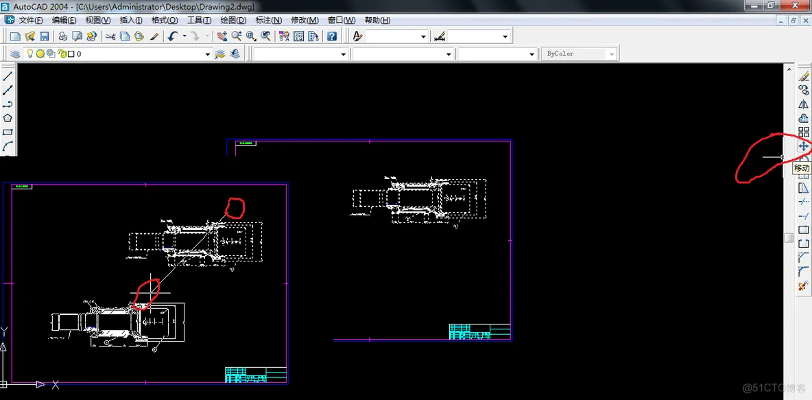The width and height of the screenshot is (812, 400).
Task: Activate Zoom Window tool
Action: coord(251,36)
